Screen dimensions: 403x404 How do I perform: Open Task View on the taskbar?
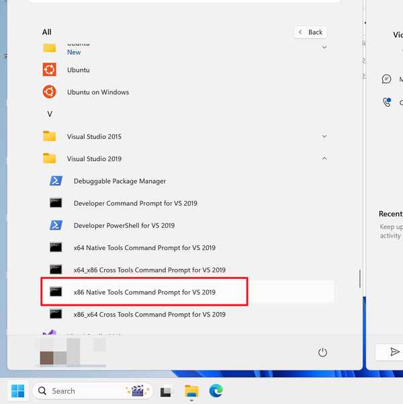(166, 392)
